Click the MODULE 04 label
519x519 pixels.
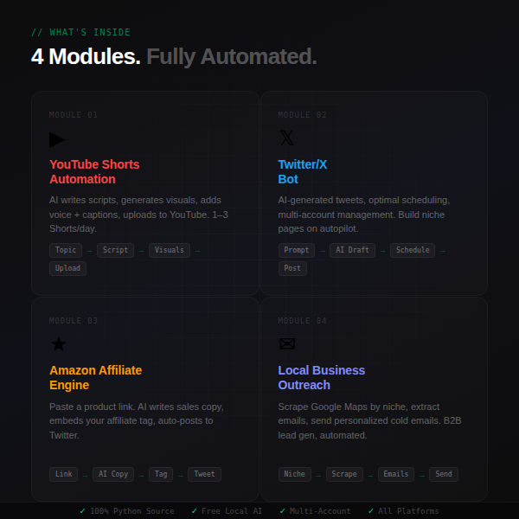(302, 321)
